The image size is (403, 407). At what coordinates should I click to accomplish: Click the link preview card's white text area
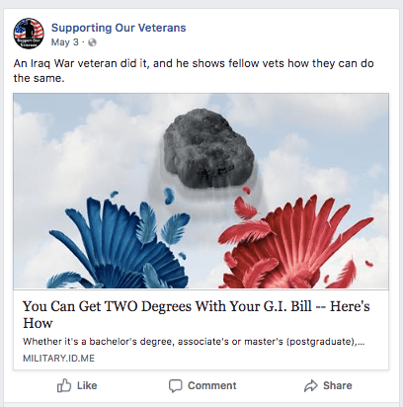[x=201, y=330]
